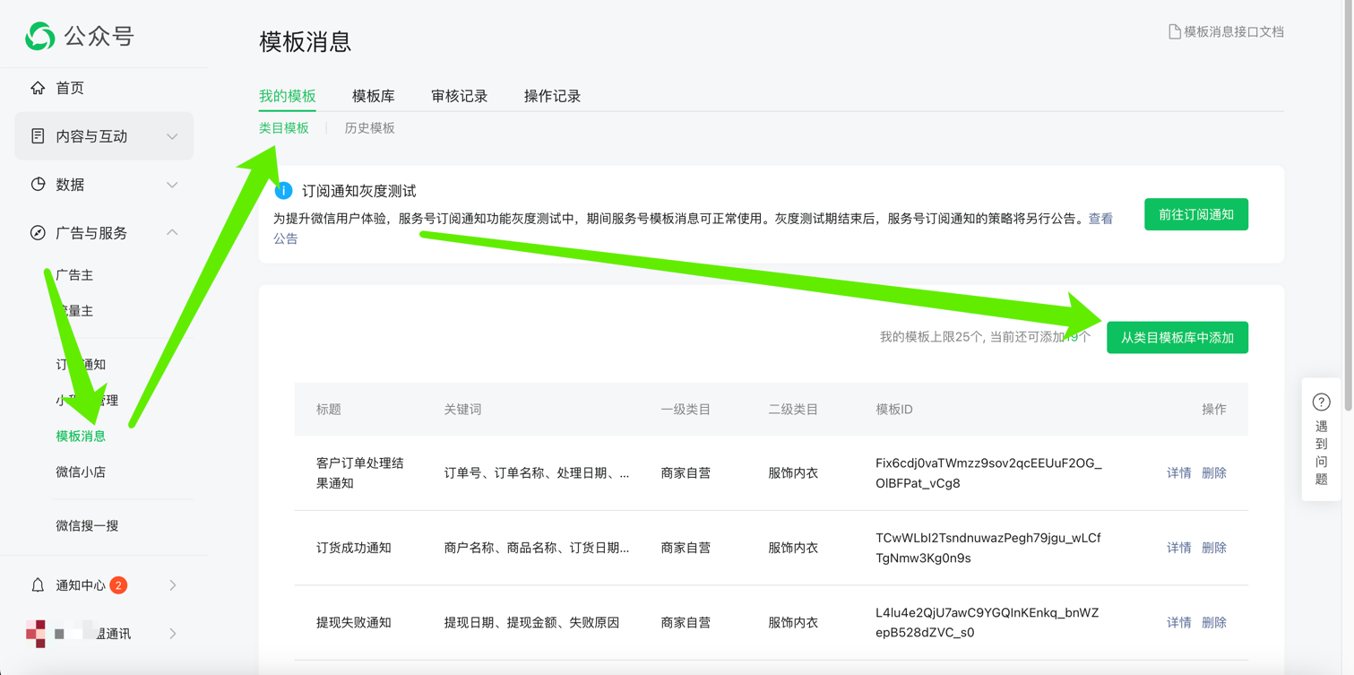Click the WeChat 公众号 logo icon
Screen dimensions: 1354x675
coord(39,36)
